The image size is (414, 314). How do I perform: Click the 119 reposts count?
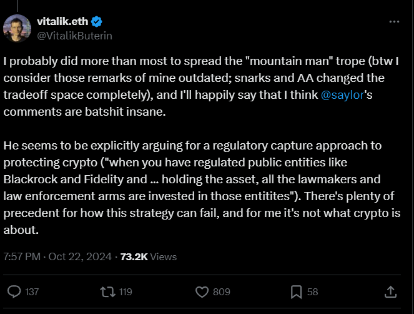[125, 291]
